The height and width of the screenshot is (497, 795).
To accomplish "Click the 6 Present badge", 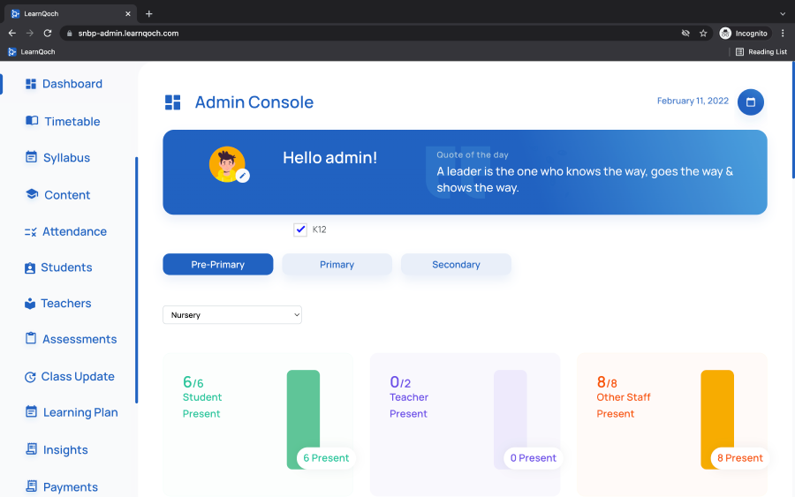I will (x=326, y=458).
